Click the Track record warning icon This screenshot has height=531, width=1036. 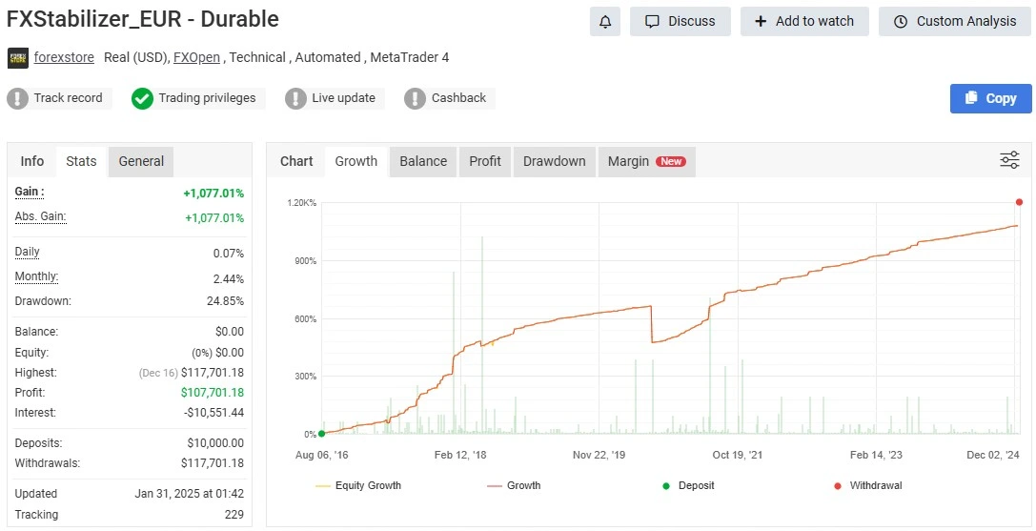click(18, 98)
